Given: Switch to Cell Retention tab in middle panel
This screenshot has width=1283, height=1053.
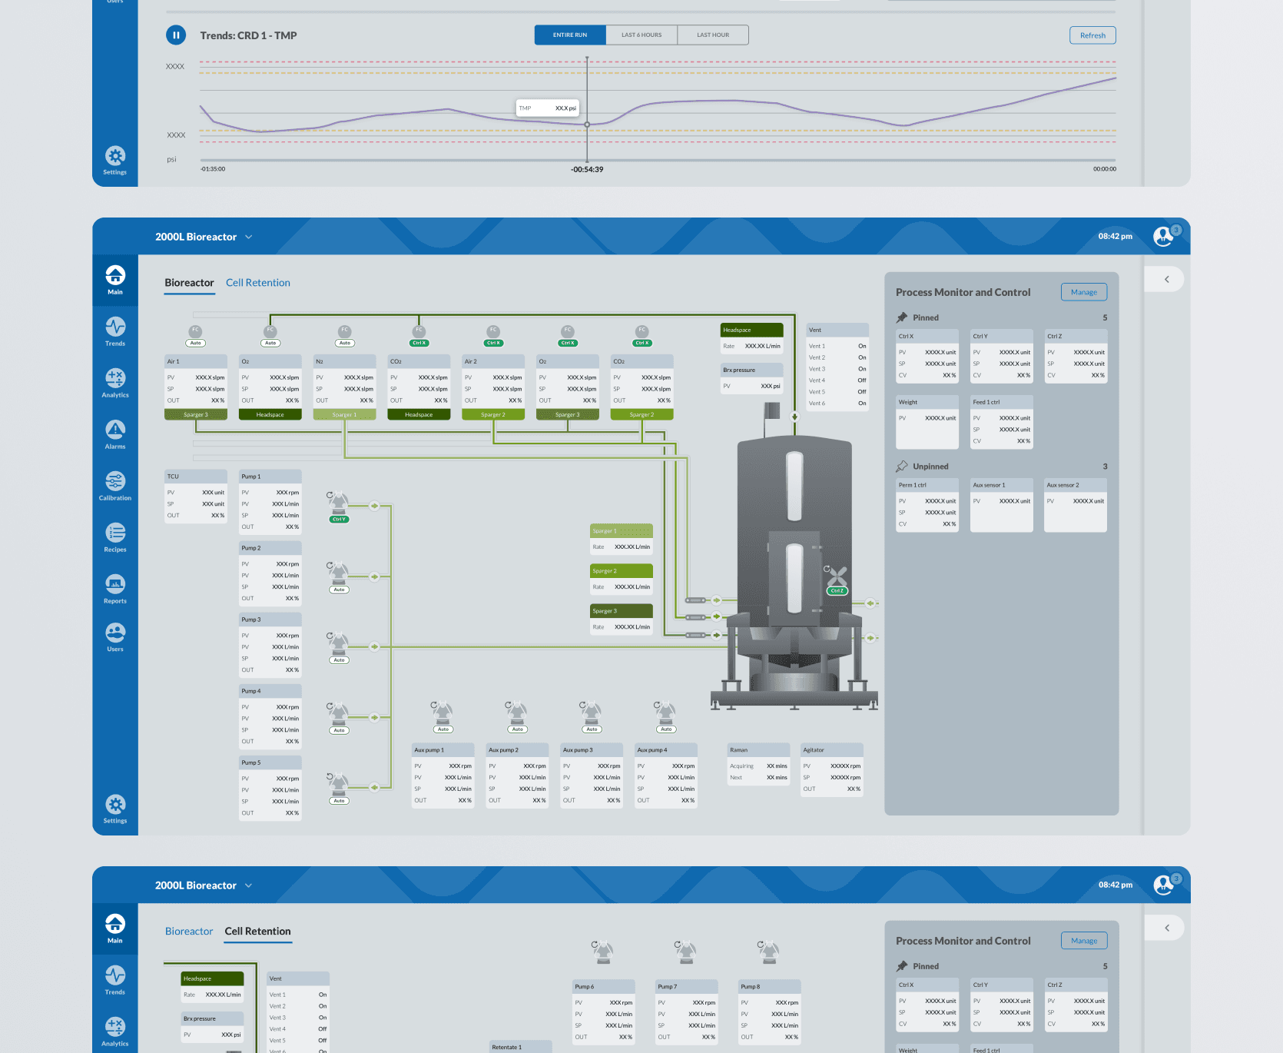Looking at the screenshot, I should coord(258,283).
